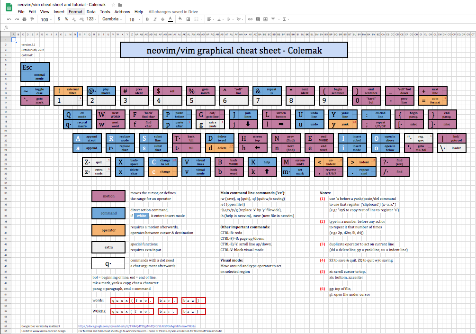Open the Edit menu
Viewport: 476px width, 334px height.
(32, 12)
